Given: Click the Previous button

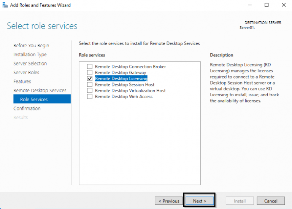Looking at the screenshot, I should [169, 201].
